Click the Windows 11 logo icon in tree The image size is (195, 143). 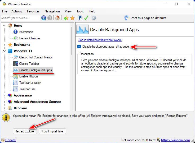coord(10,51)
